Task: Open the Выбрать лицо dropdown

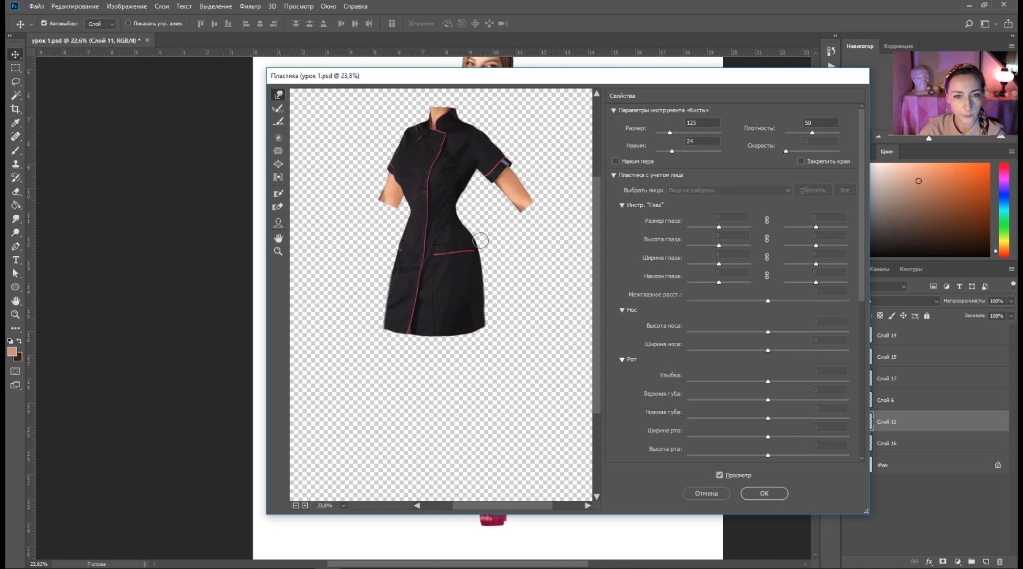Action: click(729, 190)
